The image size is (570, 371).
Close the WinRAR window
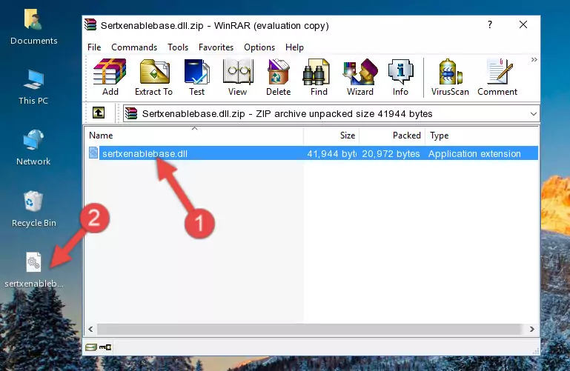click(x=523, y=24)
